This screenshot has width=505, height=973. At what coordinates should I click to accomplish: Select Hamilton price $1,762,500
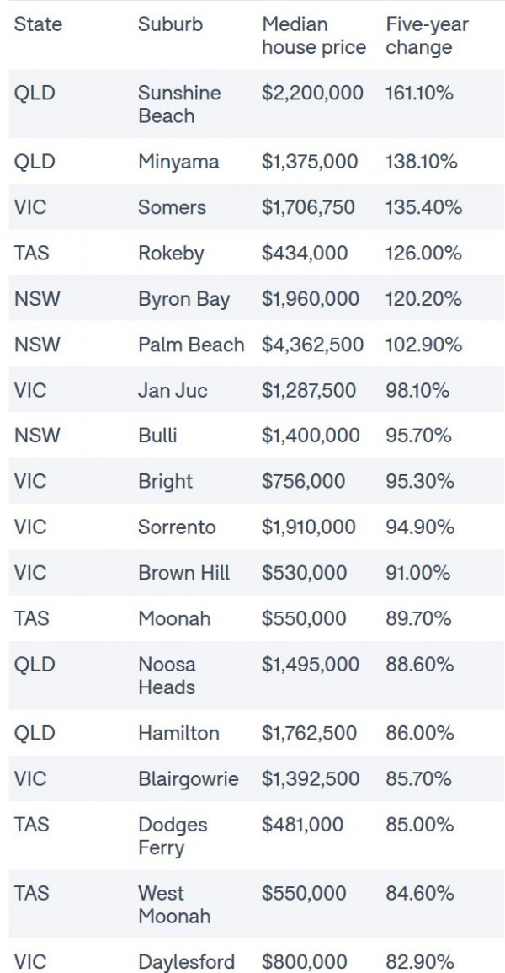(x=311, y=733)
